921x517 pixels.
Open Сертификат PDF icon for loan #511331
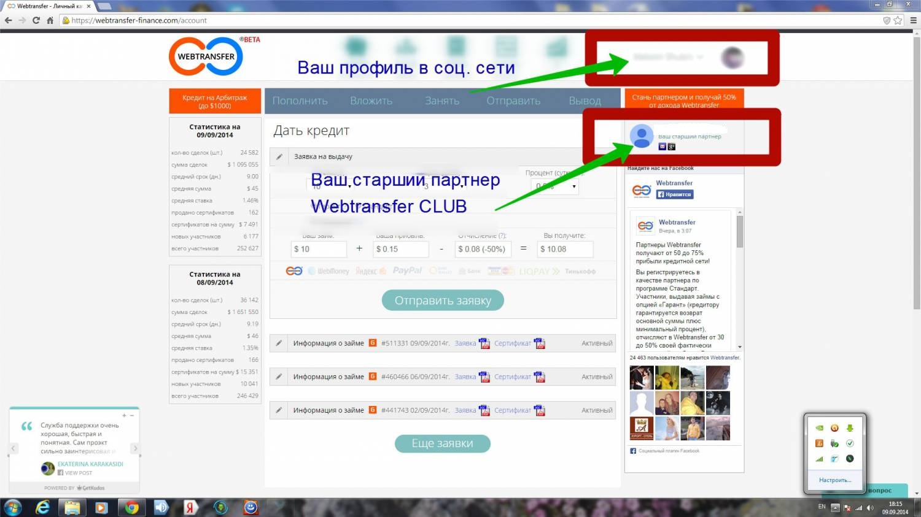tap(540, 343)
